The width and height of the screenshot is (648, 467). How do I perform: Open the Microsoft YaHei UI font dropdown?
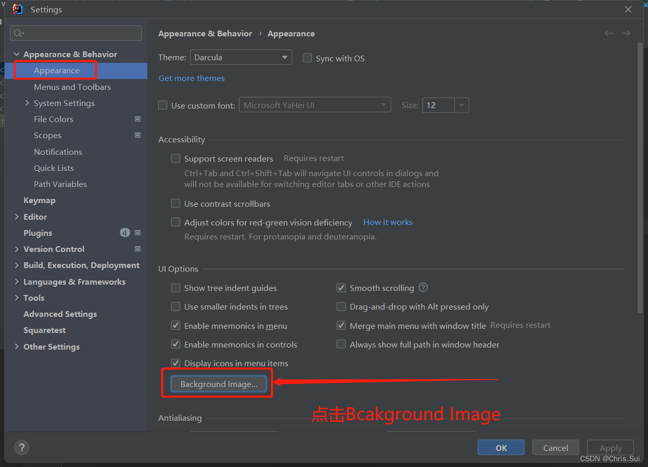click(315, 105)
